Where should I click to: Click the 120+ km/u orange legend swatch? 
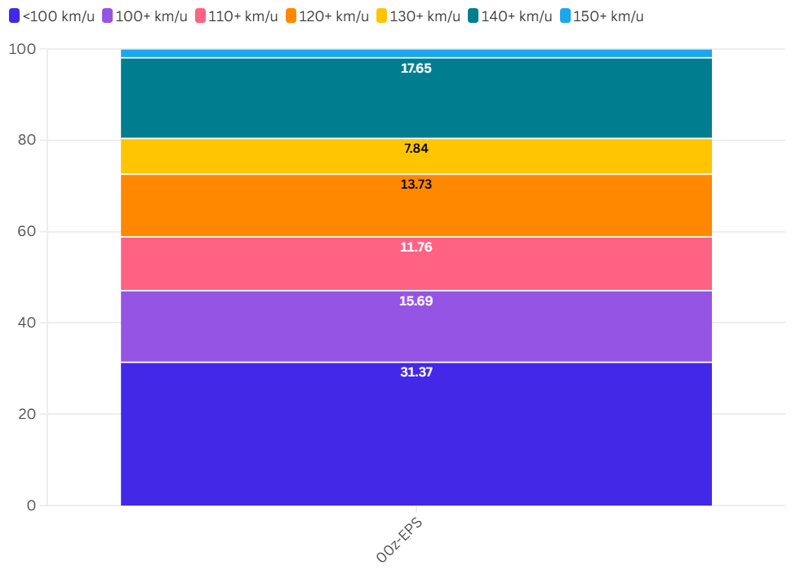pyautogui.click(x=291, y=16)
